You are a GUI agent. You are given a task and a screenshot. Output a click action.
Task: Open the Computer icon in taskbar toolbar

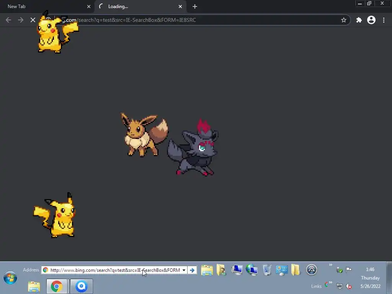coord(237,270)
